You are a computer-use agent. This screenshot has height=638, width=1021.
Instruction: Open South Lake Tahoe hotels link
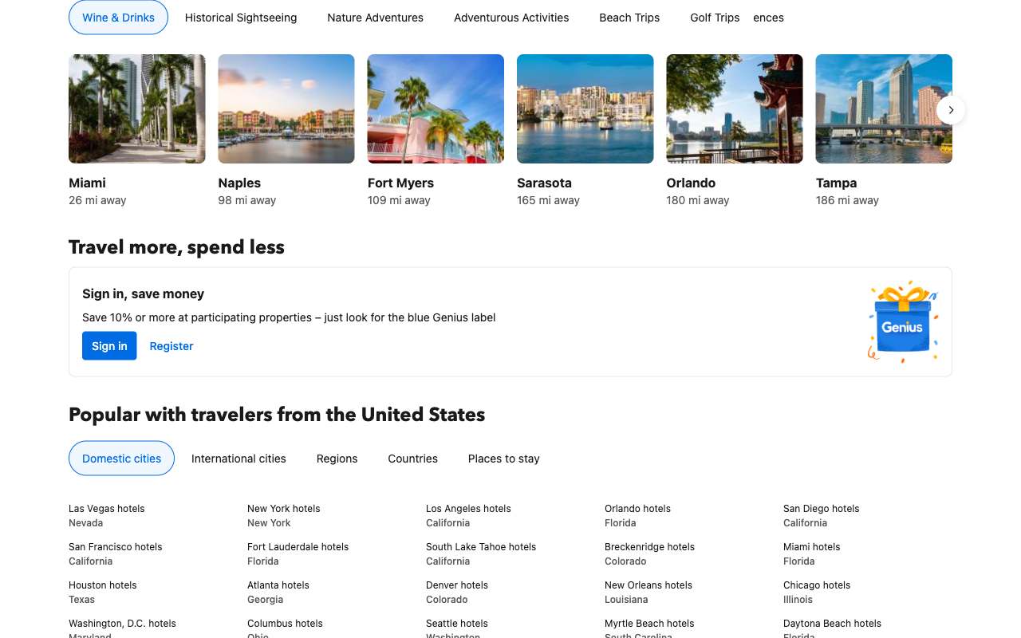(x=481, y=547)
